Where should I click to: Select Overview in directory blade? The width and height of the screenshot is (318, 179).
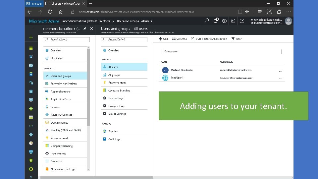tap(65, 50)
